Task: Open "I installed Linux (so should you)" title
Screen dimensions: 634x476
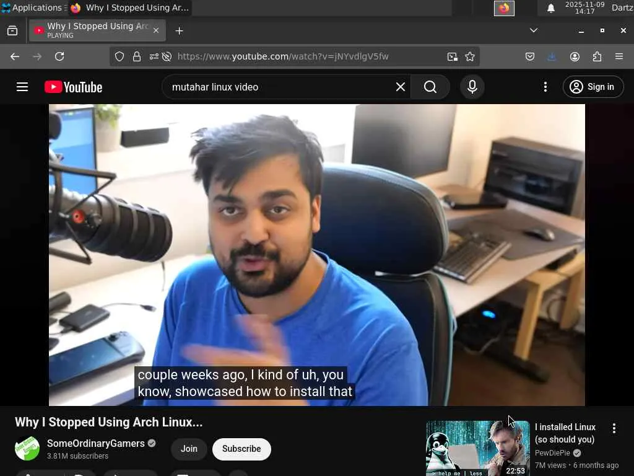Action: (565, 433)
